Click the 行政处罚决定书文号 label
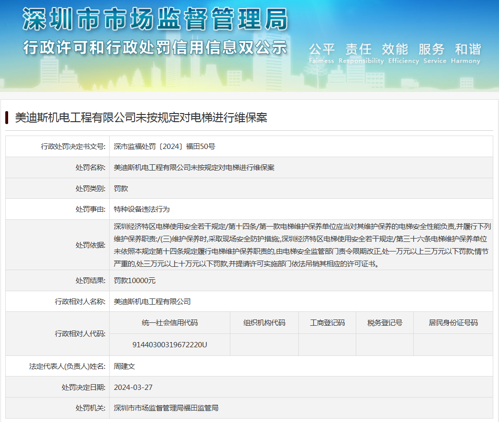 click(73, 147)
